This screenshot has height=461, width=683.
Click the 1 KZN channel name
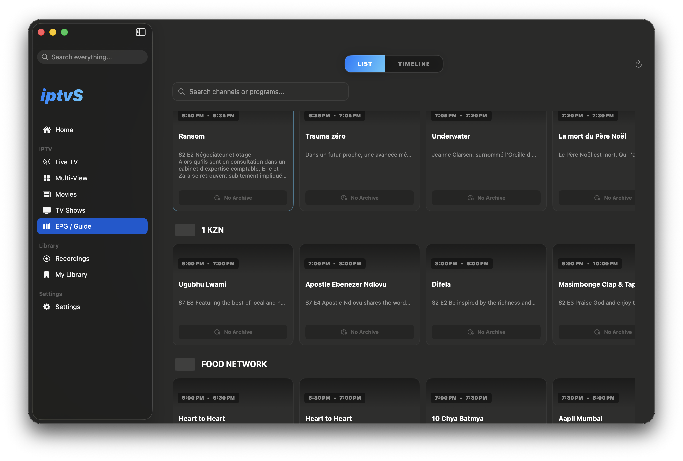[213, 230]
